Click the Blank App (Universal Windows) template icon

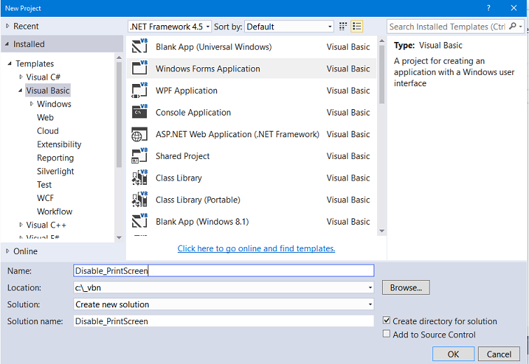point(140,46)
